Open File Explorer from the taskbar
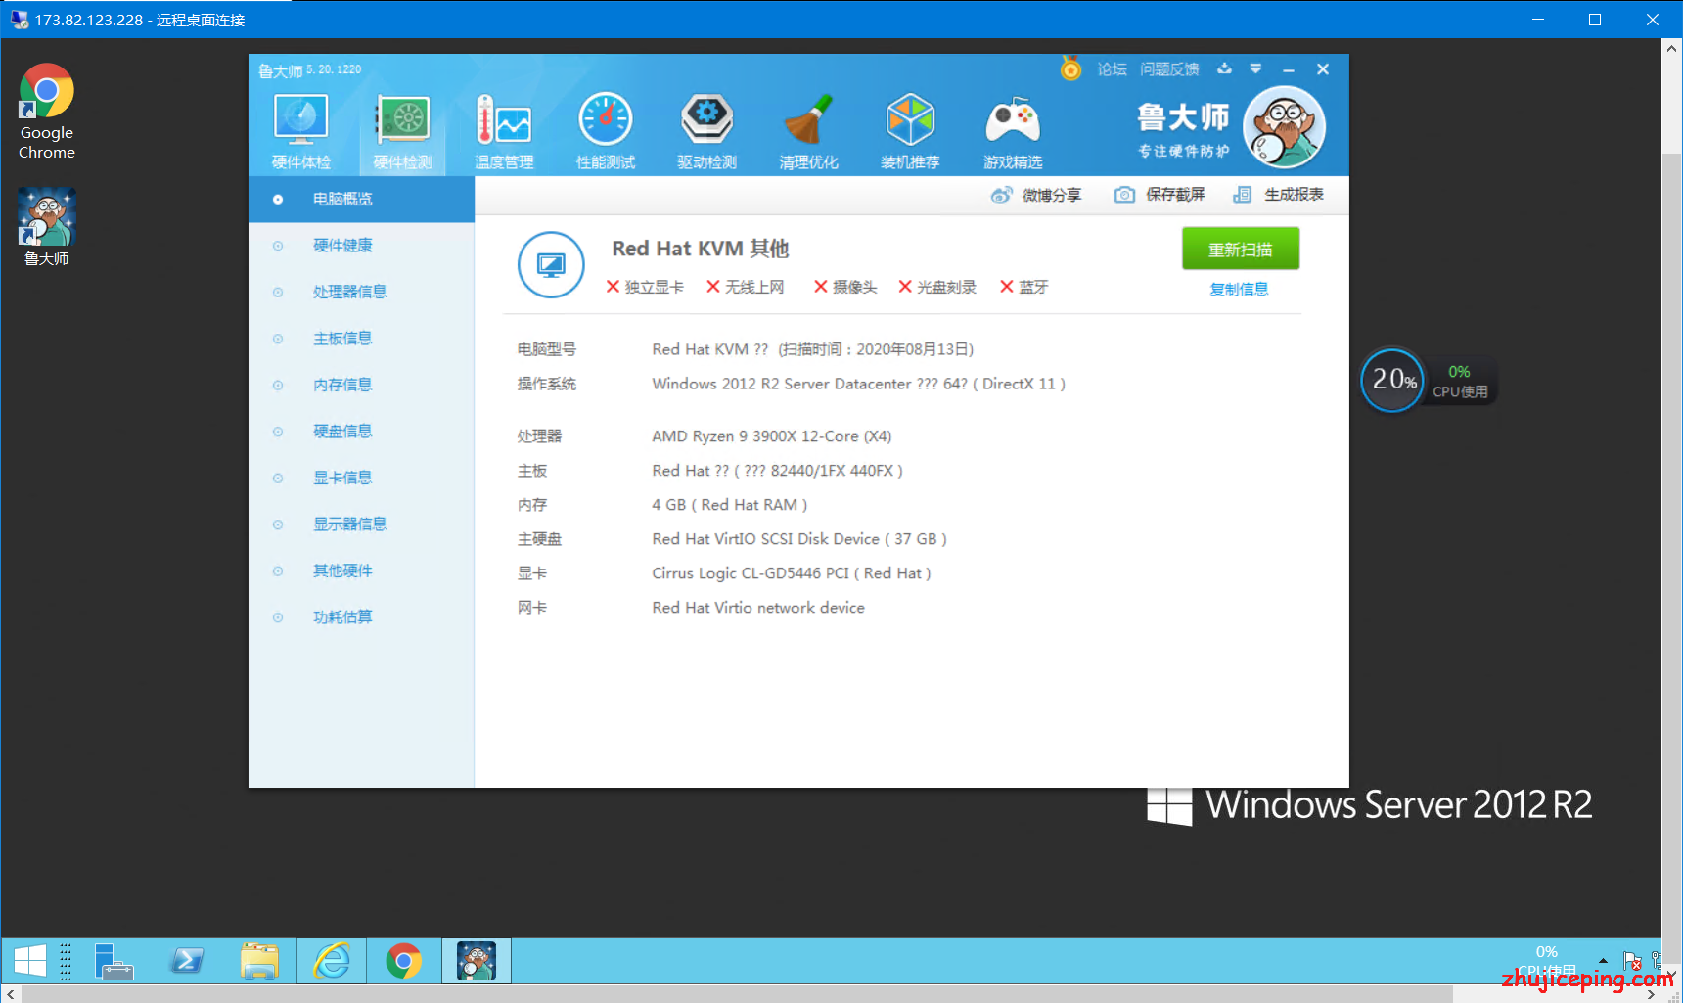The image size is (1683, 1003). click(259, 961)
